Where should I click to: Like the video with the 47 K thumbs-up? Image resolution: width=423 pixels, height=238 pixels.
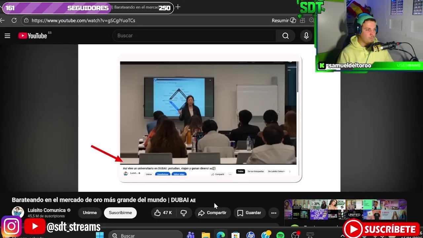point(163,213)
